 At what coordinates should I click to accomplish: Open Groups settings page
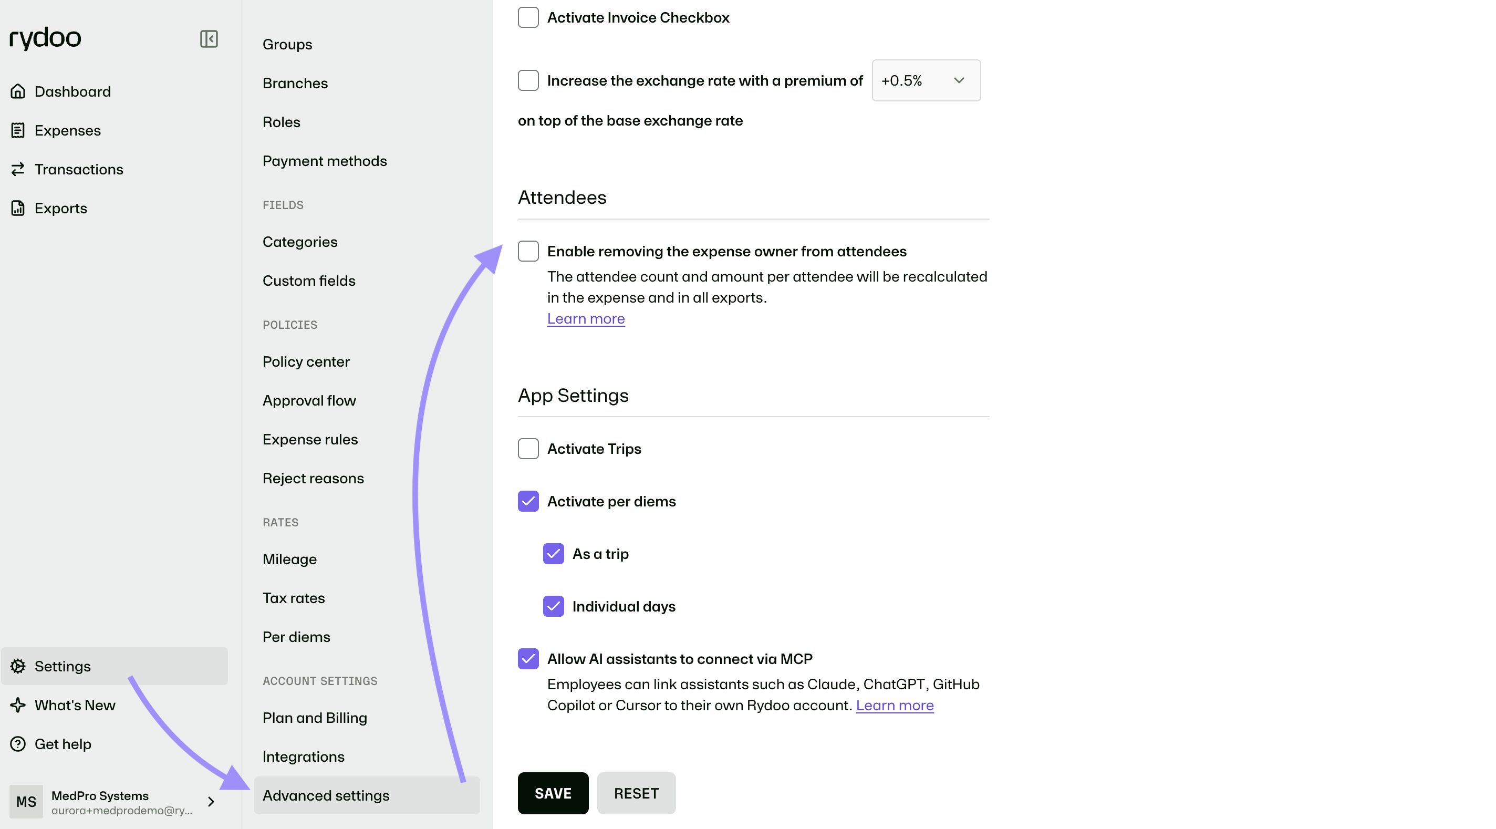click(287, 44)
